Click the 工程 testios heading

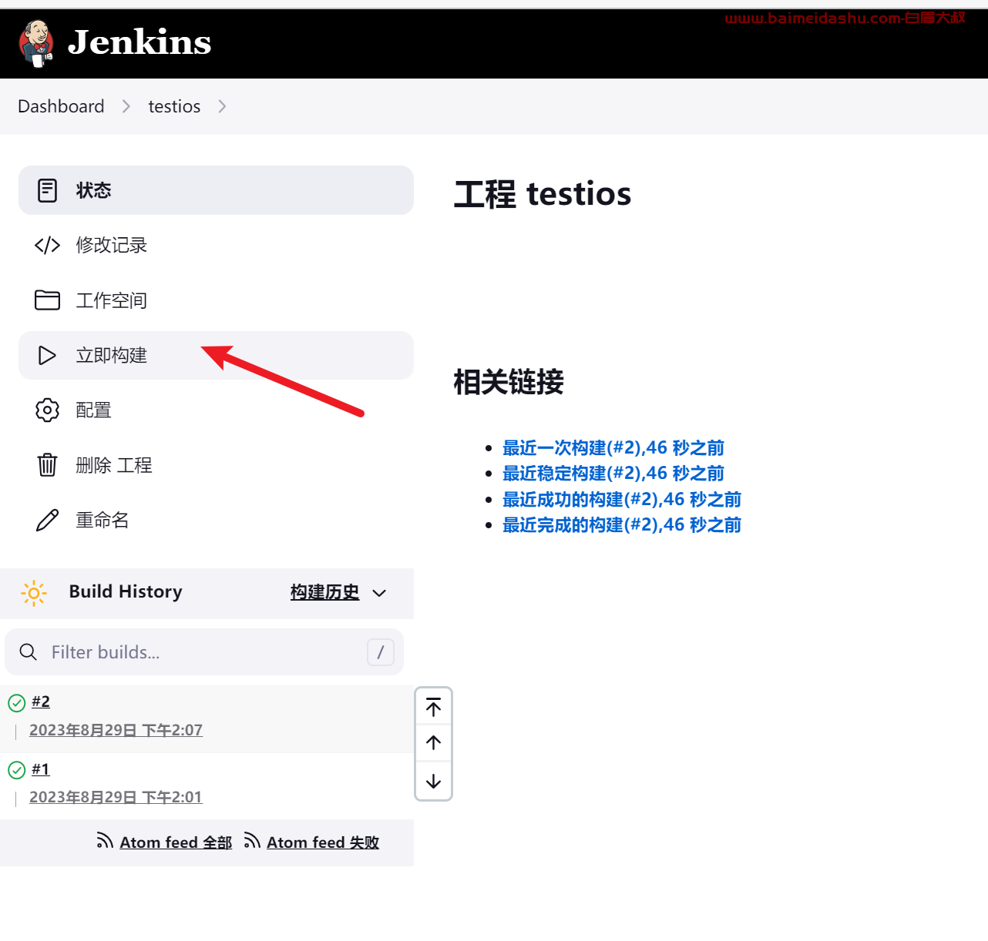click(x=543, y=194)
